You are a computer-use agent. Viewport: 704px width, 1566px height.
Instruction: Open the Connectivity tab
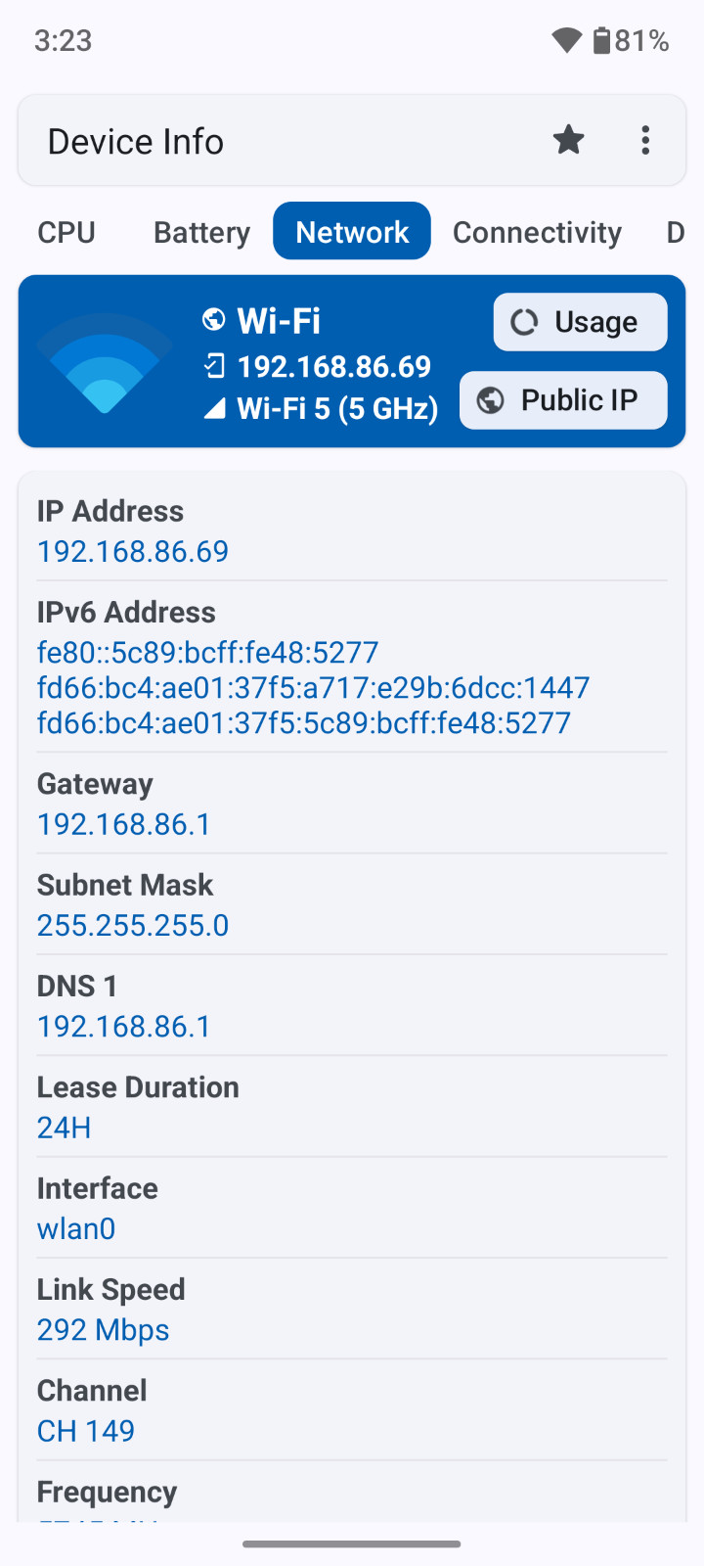[537, 232]
